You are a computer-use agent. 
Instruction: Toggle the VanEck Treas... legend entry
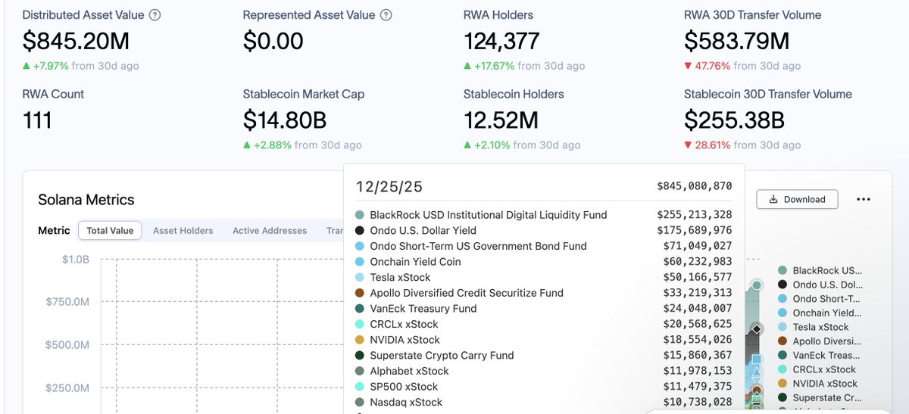[x=820, y=355]
